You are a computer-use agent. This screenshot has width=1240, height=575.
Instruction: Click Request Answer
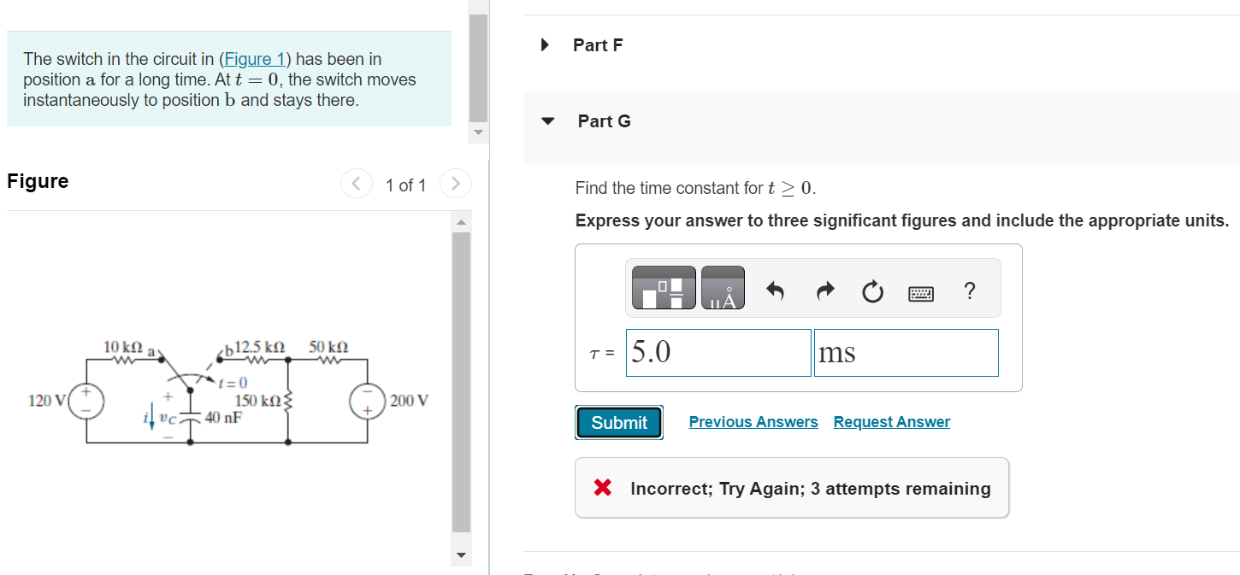[891, 421]
